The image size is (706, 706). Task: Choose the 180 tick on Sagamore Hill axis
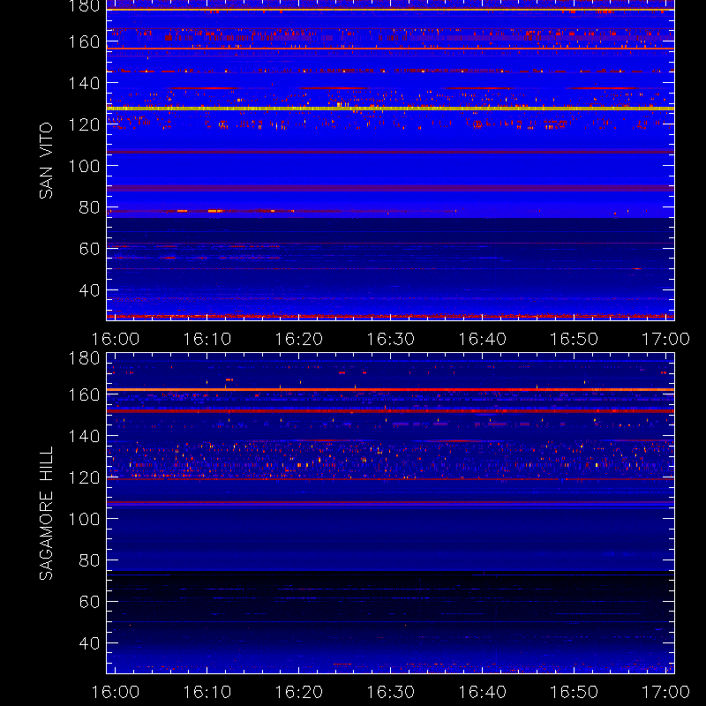[84, 358]
